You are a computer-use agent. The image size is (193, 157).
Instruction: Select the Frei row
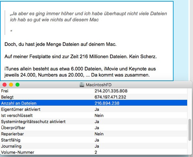(x=93, y=91)
